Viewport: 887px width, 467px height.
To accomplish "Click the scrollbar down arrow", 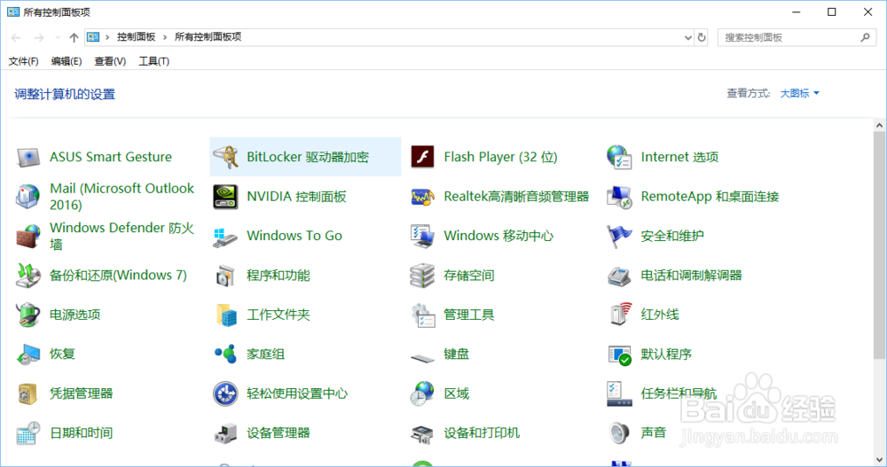I will [x=879, y=460].
